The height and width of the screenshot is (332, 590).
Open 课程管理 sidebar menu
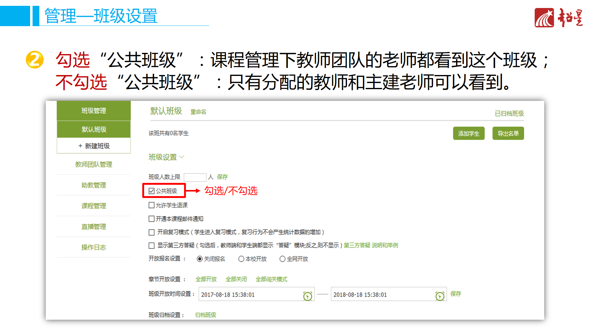94,206
